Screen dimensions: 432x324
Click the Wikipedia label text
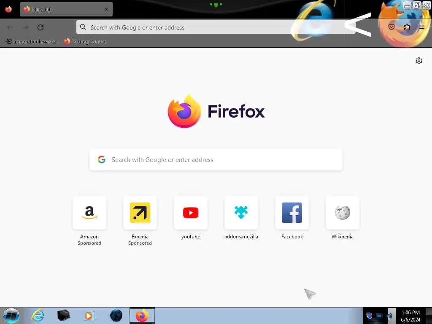(x=343, y=236)
